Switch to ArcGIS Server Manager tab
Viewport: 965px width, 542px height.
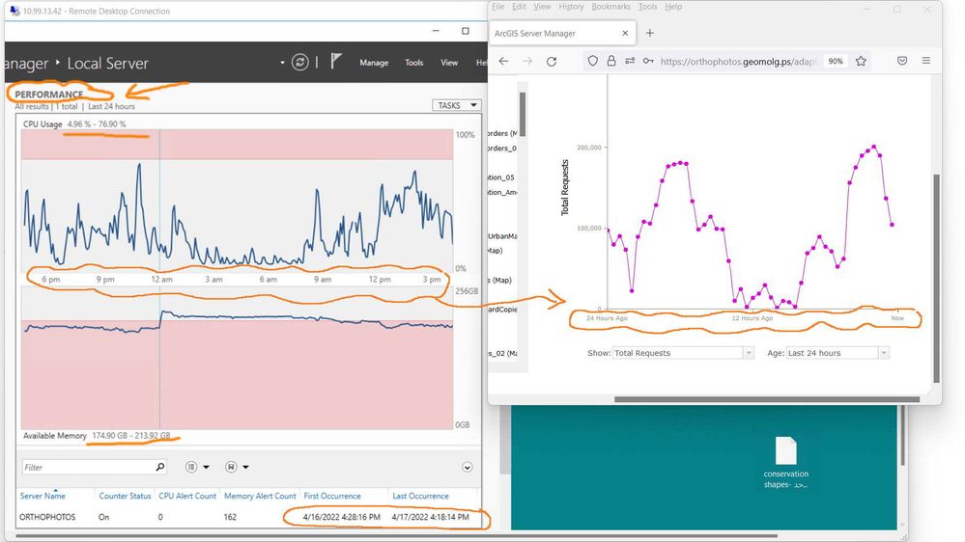pyautogui.click(x=561, y=33)
